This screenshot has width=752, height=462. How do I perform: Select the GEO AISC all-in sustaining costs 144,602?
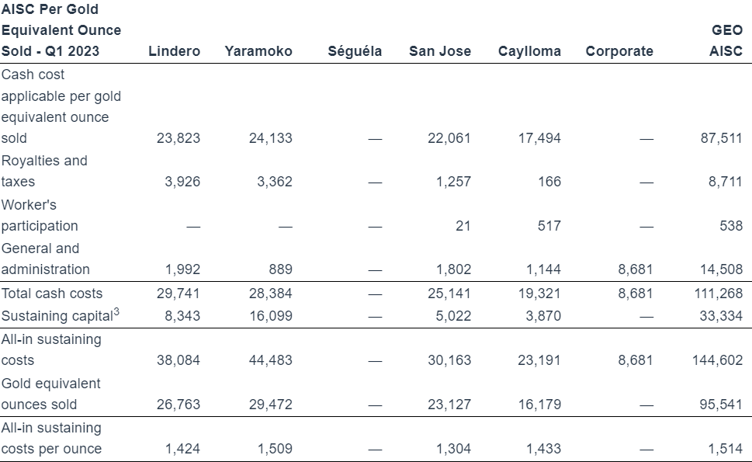[718, 360]
